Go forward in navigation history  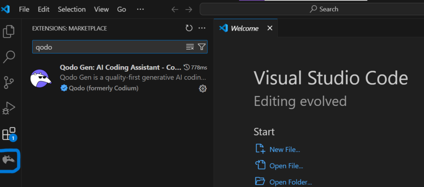click(189, 10)
